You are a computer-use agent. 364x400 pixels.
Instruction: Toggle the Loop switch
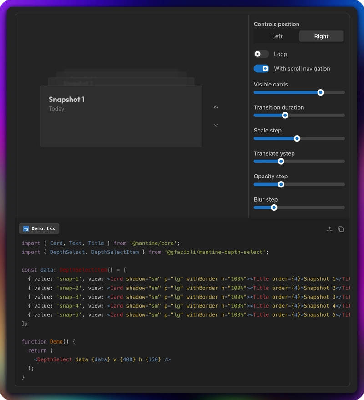(261, 54)
